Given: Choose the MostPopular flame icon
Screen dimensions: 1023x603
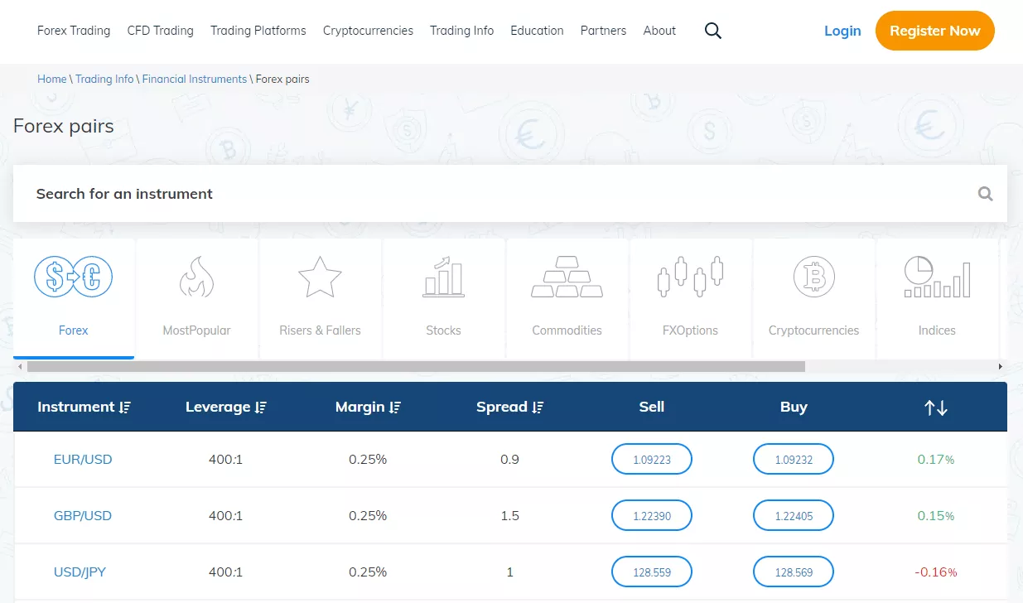Looking at the screenshot, I should click(196, 277).
